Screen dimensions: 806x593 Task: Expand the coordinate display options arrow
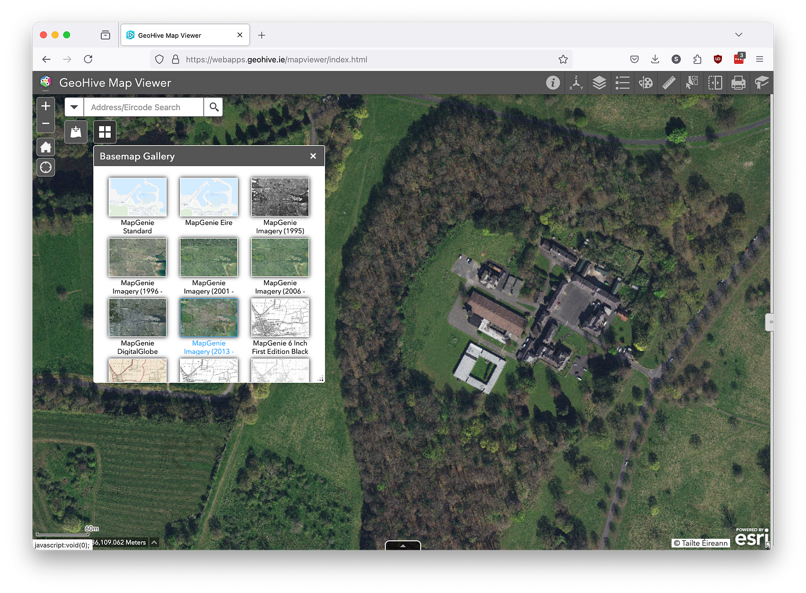(154, 543)
